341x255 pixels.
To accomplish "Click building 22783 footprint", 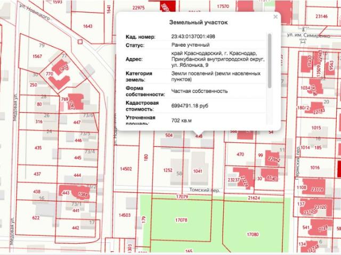I will pyautogui.click(x=316, y=108).
